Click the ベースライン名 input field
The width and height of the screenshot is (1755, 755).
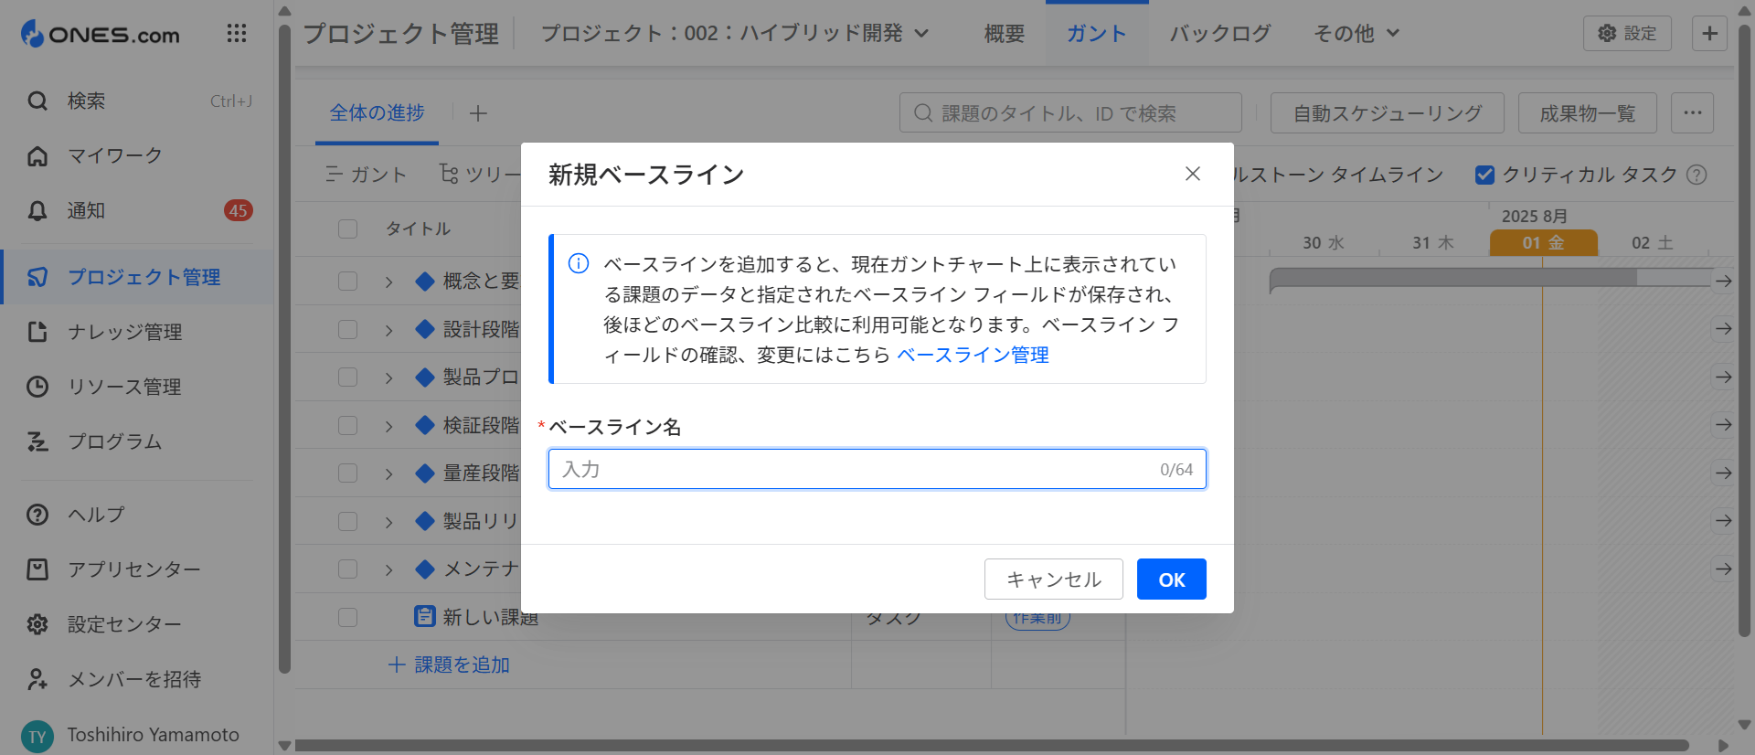[877, 469]
